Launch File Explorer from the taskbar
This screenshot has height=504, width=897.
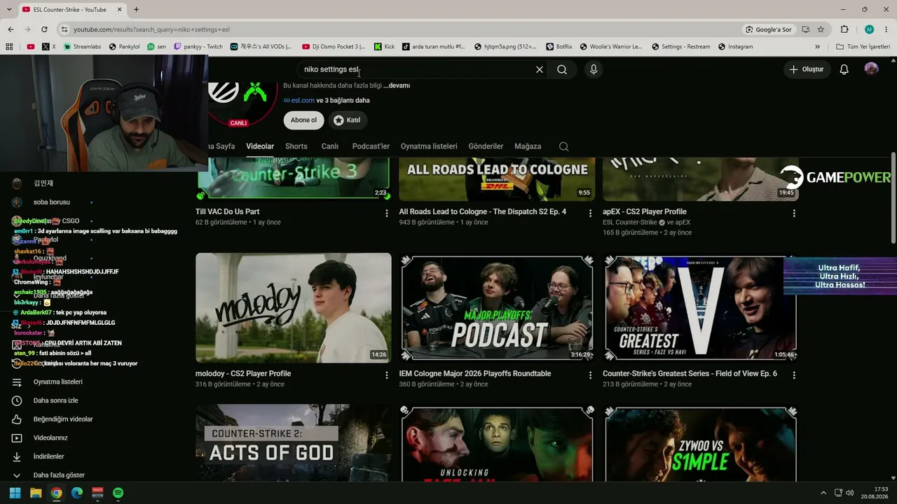pos(36,493)
